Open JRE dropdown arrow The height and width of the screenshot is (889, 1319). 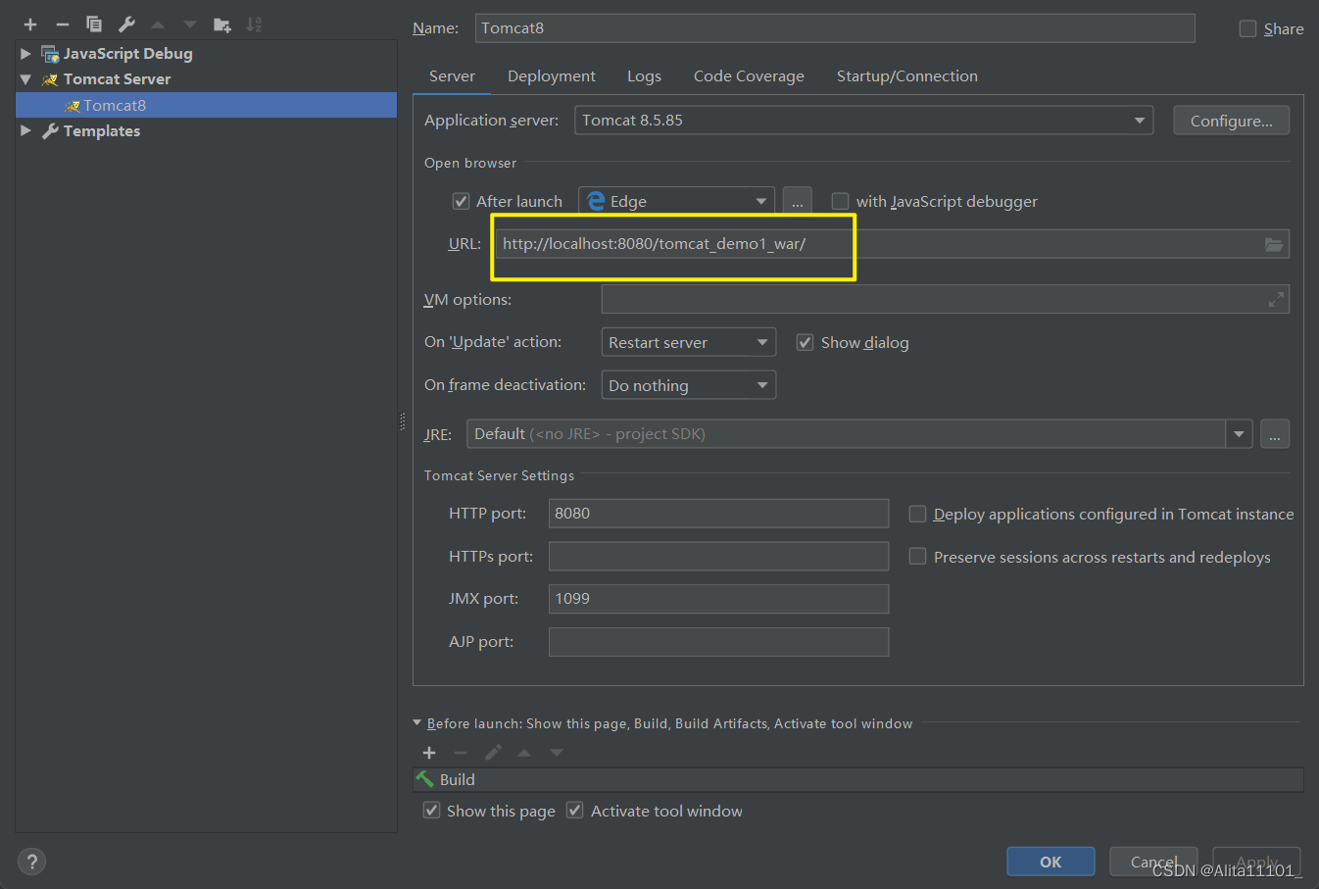(1240, 434)
